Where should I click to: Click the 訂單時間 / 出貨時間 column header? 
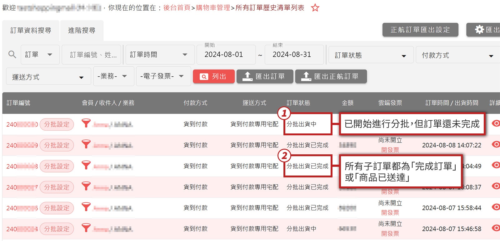tap(452, 103)
